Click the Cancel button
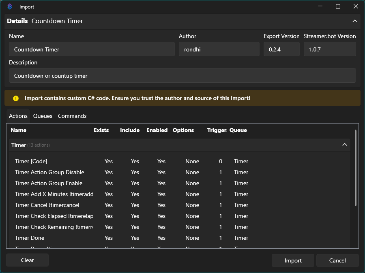 coord(337,260)
